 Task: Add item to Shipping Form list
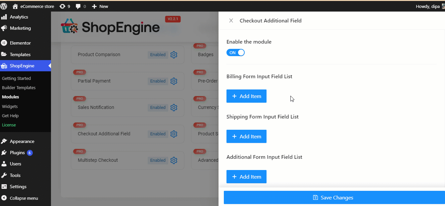[x=246, y=136]
